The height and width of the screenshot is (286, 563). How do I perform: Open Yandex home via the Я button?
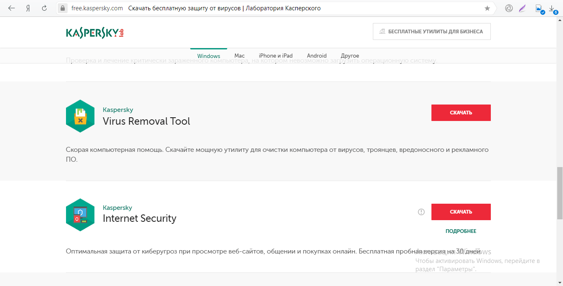[x=28, y=8]
